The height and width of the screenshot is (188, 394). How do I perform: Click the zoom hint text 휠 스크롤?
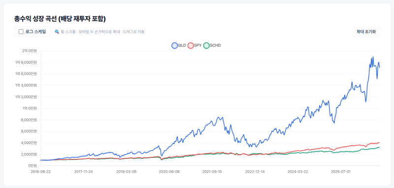pyautogui.click(x=67, y=32)
